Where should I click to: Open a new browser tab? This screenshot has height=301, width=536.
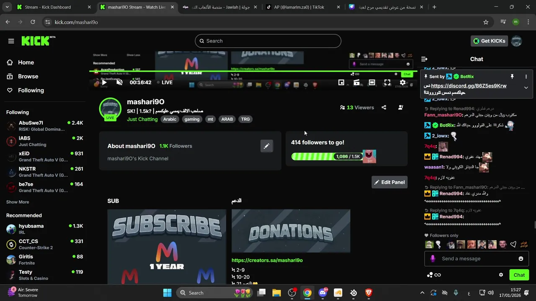(434, 7)
